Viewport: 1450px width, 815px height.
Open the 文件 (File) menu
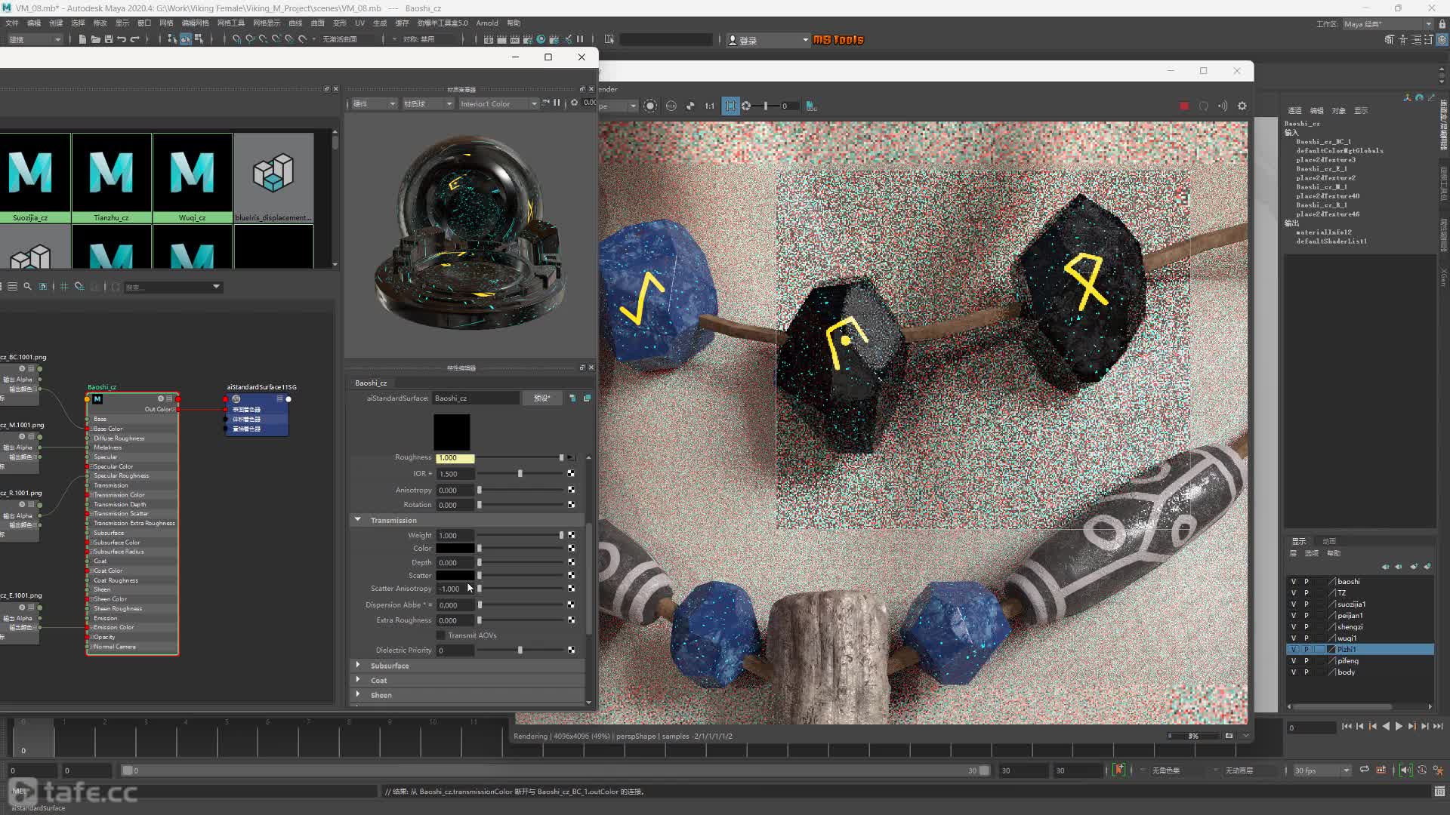click(x=12, y=23)
